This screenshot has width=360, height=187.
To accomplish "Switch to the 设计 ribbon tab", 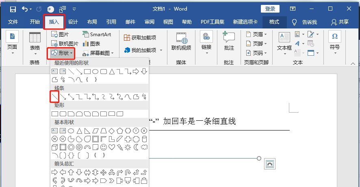I will 73,22.
